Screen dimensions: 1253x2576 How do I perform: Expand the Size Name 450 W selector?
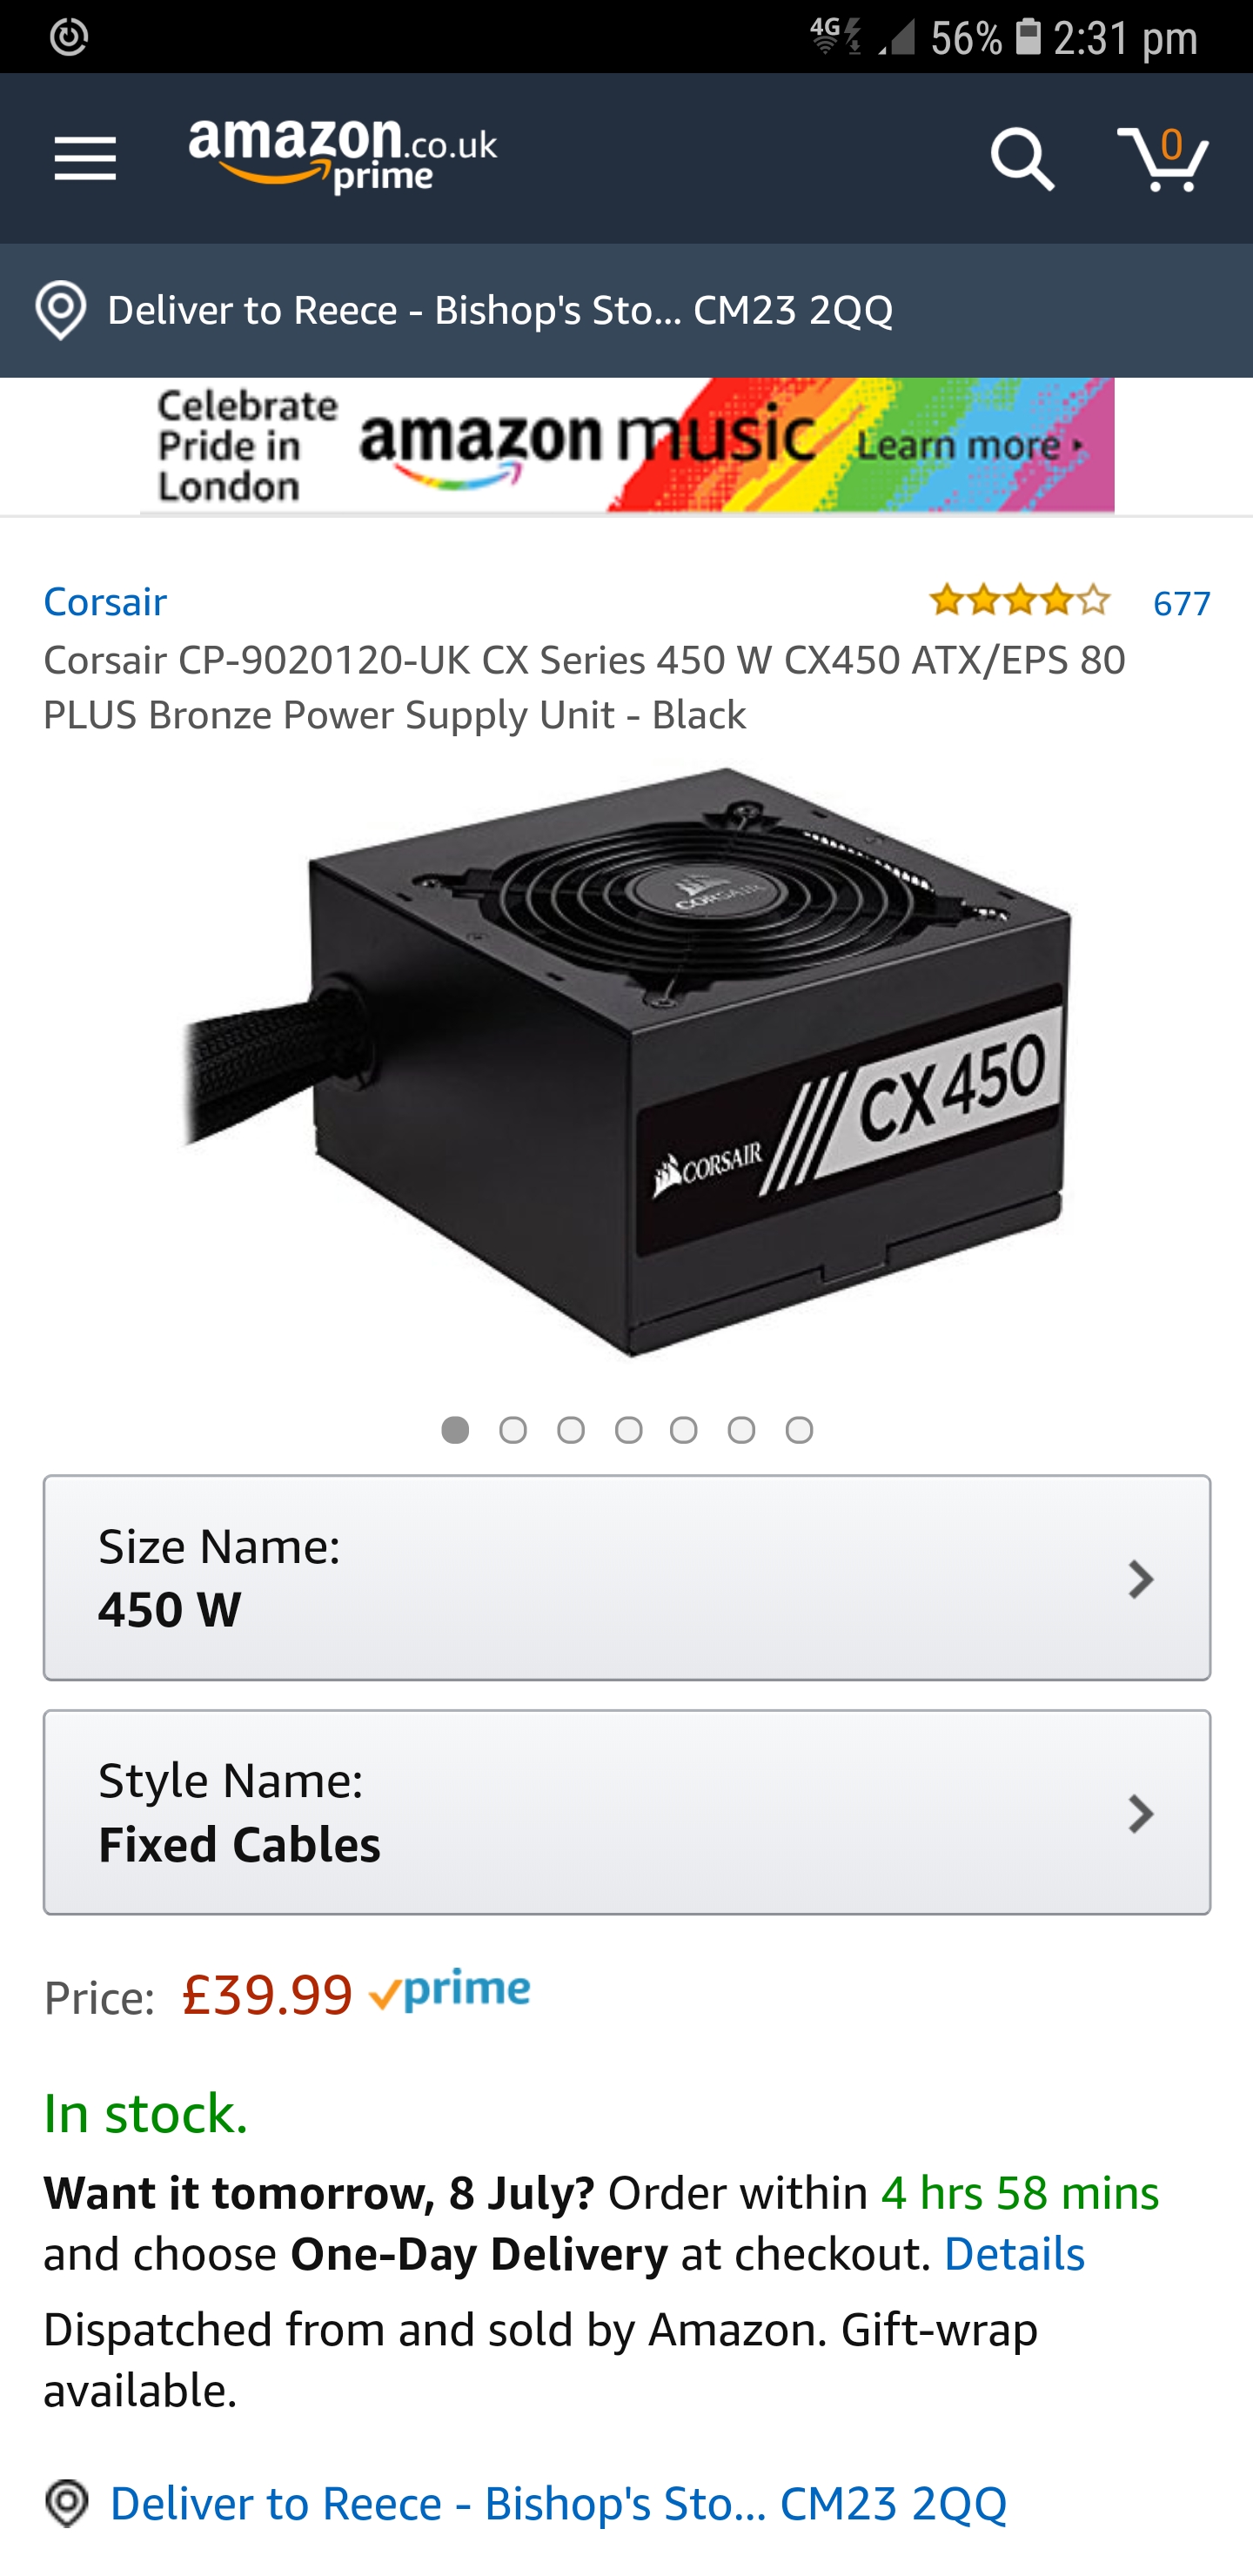coord(627,1577)
